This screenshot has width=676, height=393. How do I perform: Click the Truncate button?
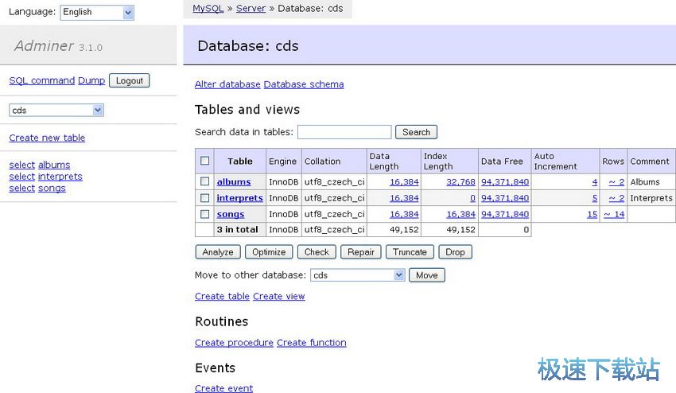[x=410, y=252]
